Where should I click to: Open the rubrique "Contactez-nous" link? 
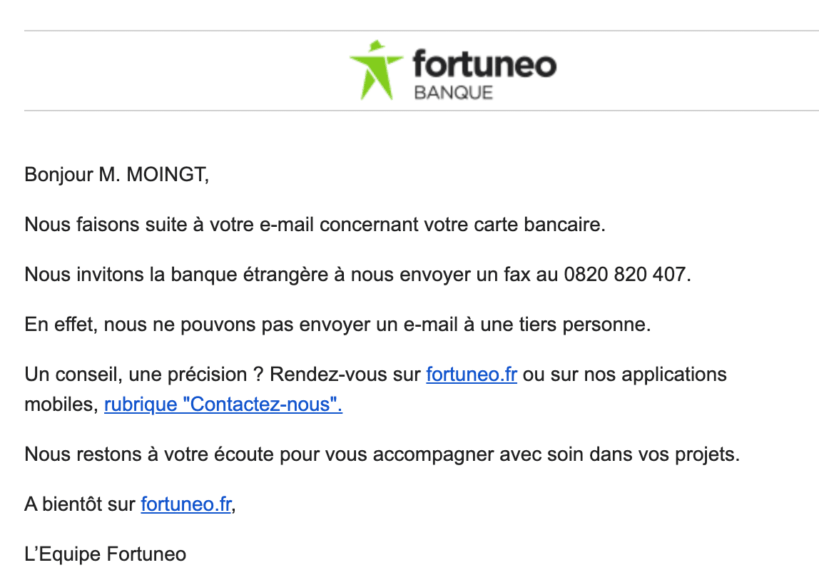click(x=223, y=405)
